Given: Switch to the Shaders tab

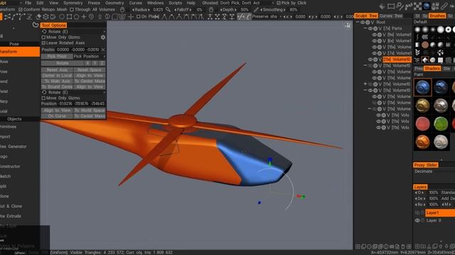Looking at the screenshot, I should coord(432,69).
